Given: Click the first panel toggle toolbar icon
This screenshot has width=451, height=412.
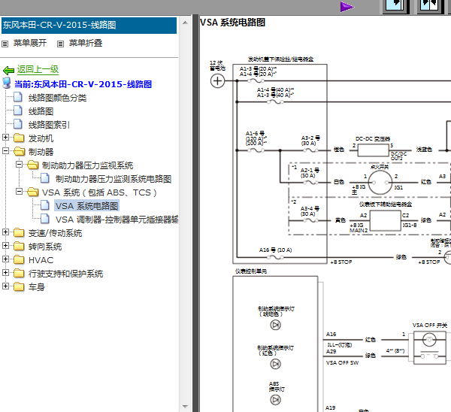Looking at the screenshot, I should tap(397, 6).
